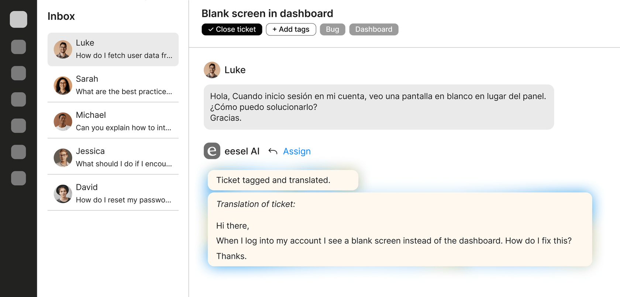Open Michael's conversation in the inbox

pyautogui.click(x=113, y=121)
